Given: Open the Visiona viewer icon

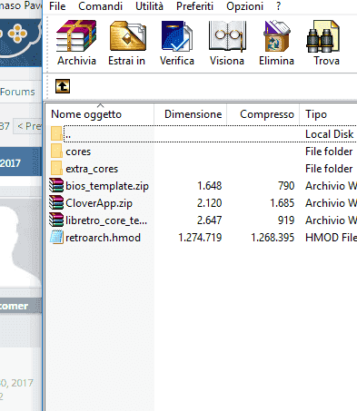Looking at the screenshot, I should pyautogui.click(x=227, y=36).
